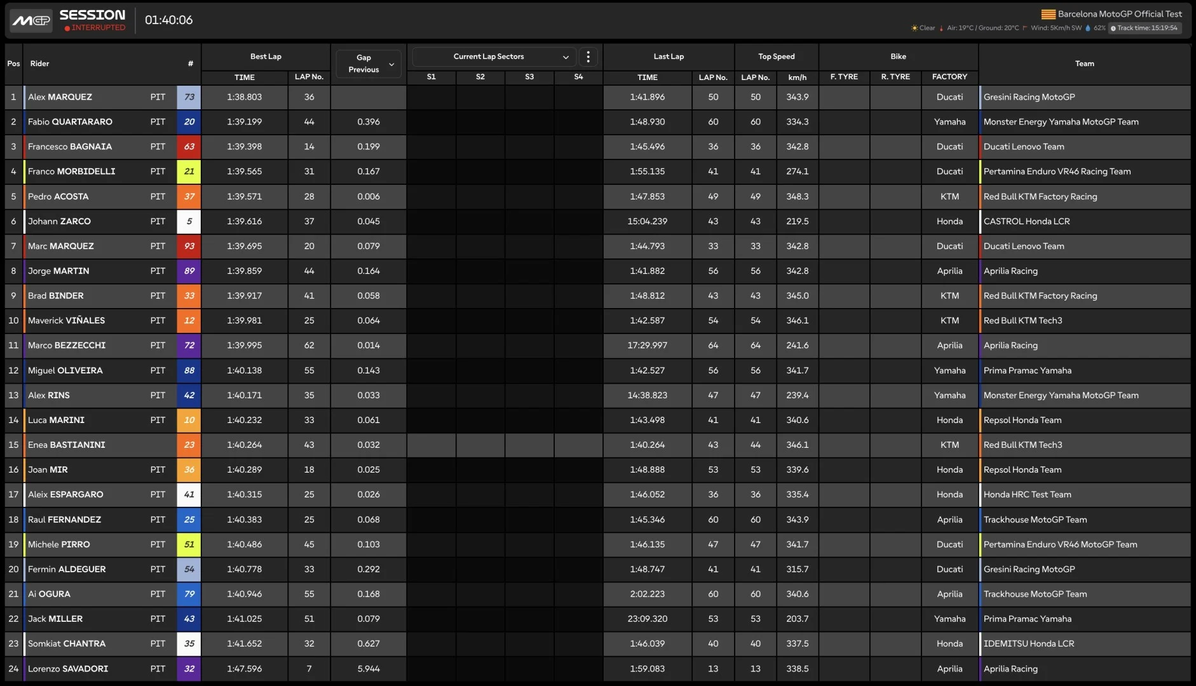Select rider number badge 63 of Francesco Bagnaia
The image size is (1196, 686).
coord(189,147)
